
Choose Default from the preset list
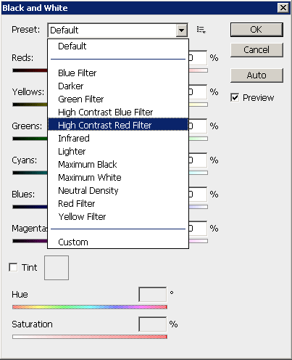[x=118, y=46]
